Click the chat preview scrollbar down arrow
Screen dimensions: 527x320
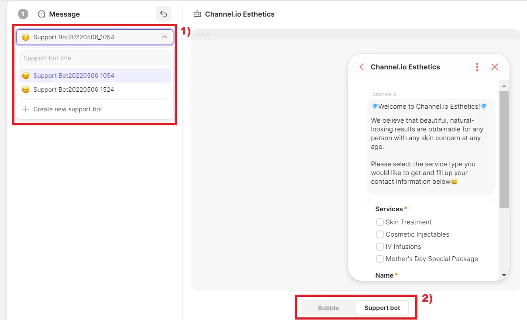504,275
